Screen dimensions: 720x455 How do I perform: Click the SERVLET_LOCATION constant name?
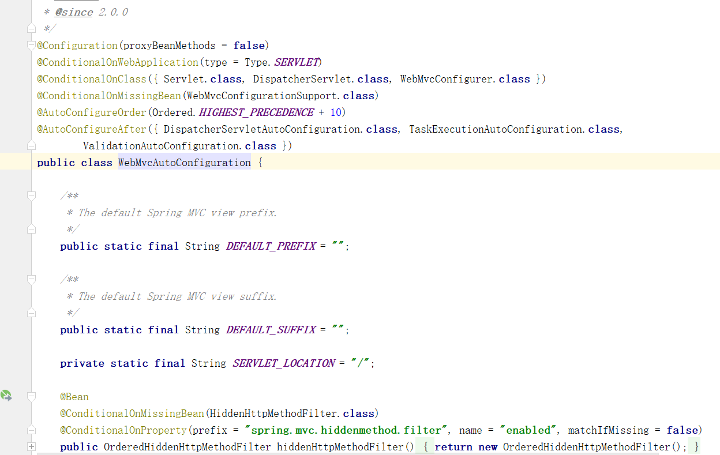click(284, 363)
